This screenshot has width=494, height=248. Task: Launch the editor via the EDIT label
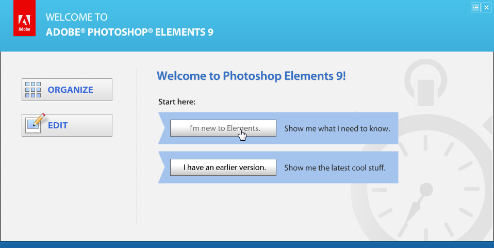pos(58,125)
